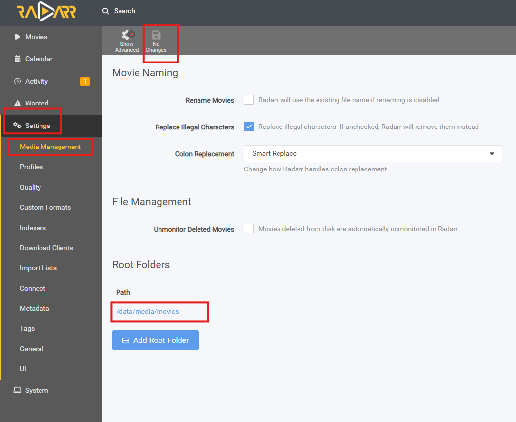Open Movies via the play icon

(x=18, y=37)
